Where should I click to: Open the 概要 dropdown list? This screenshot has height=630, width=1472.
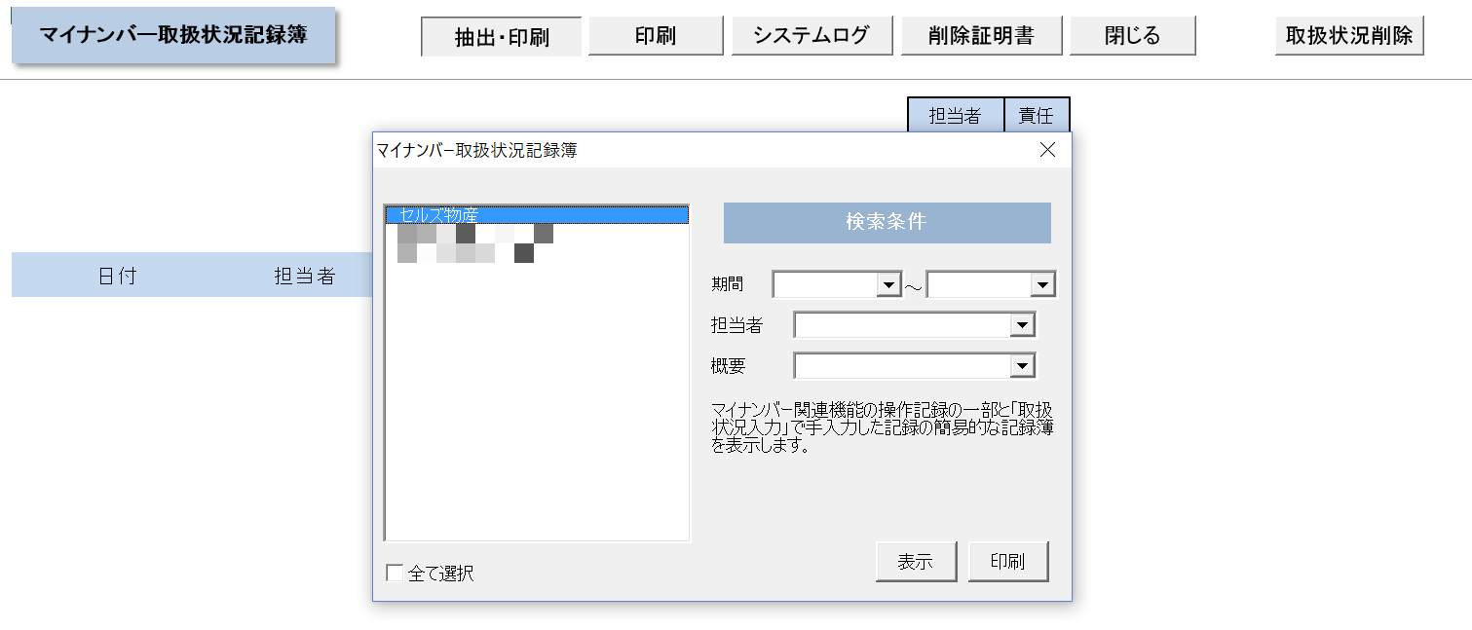click(x=1021, y=366)
